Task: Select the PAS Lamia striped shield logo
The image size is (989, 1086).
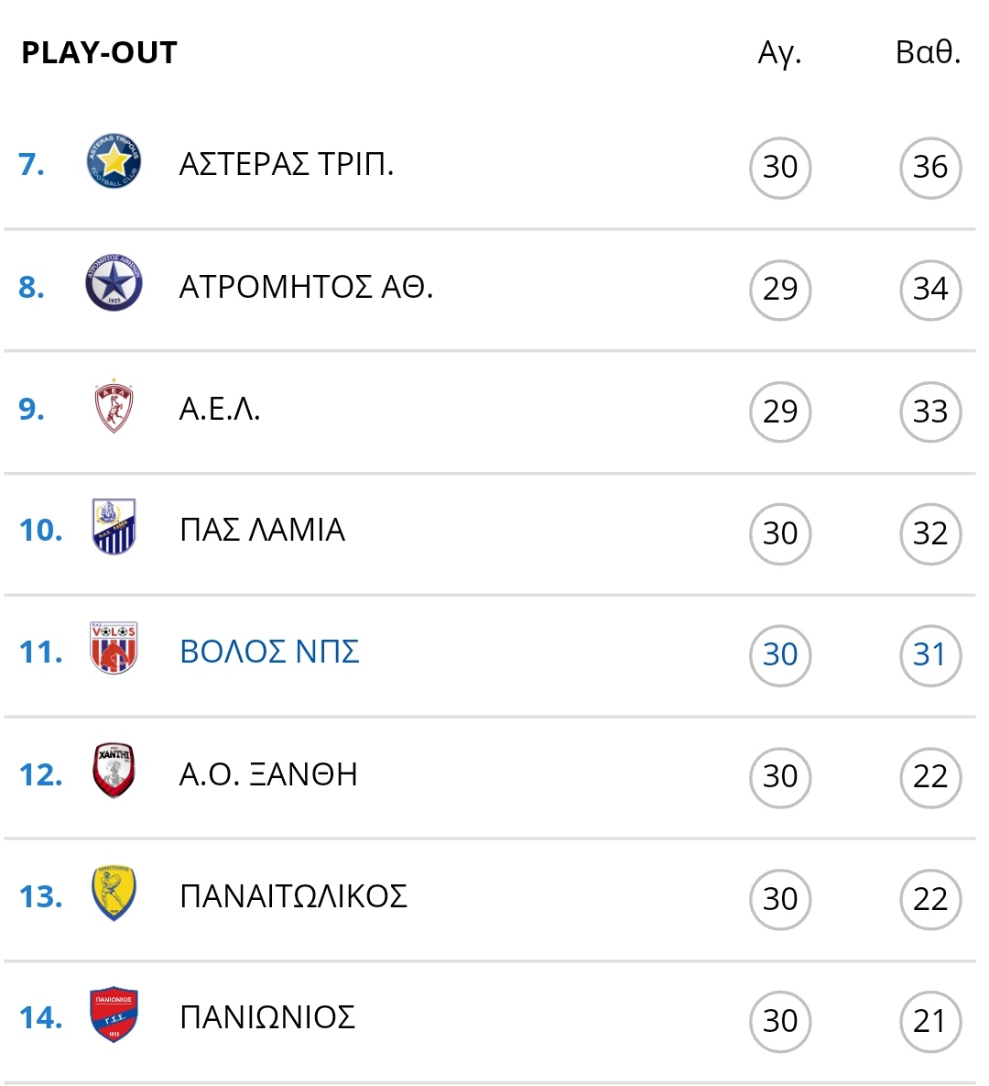Action: point(114,526)
